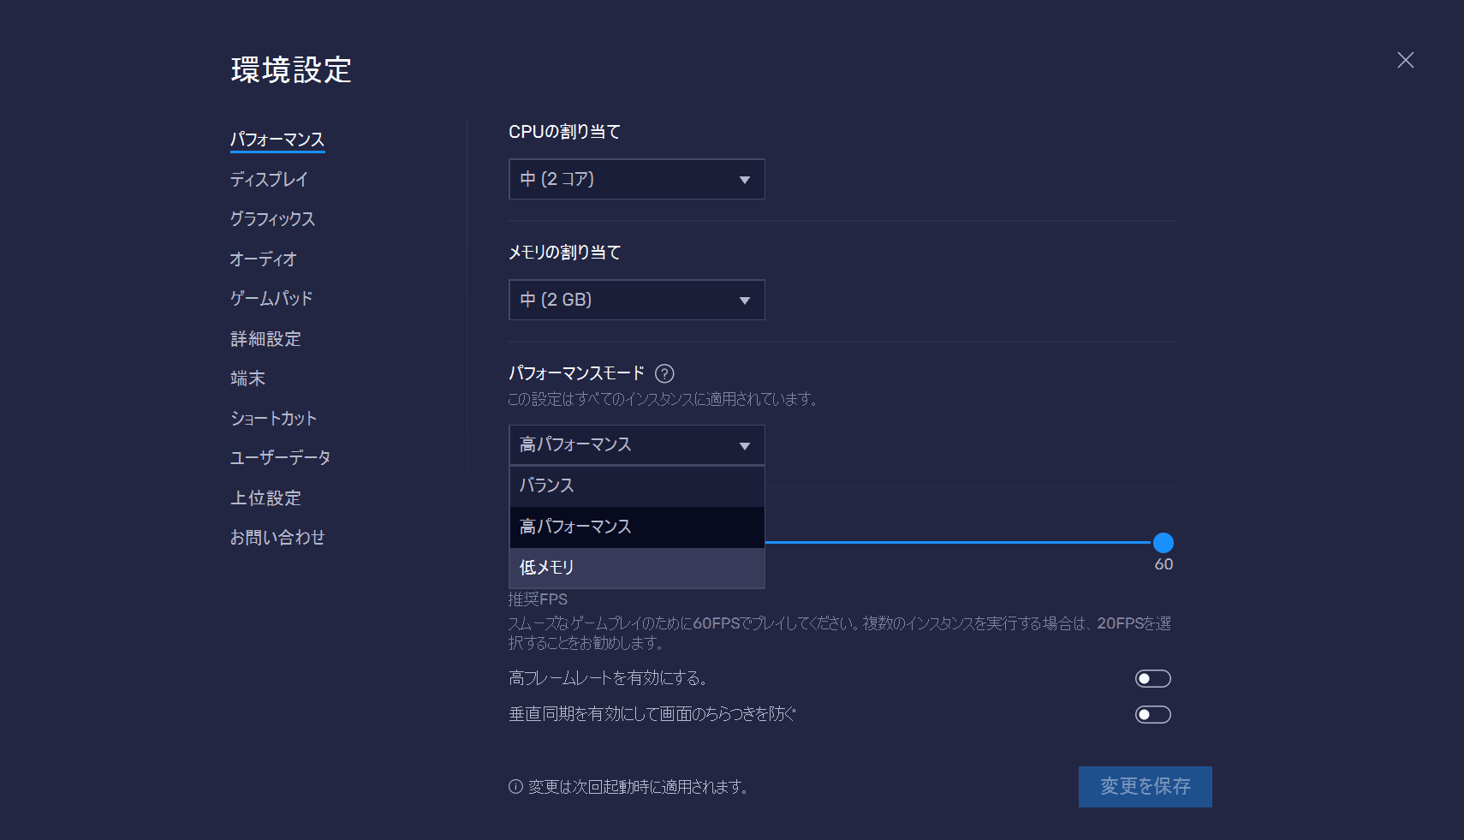
Task: Choose 高パフォーマンス option in the list
Action: coord(637,527)
